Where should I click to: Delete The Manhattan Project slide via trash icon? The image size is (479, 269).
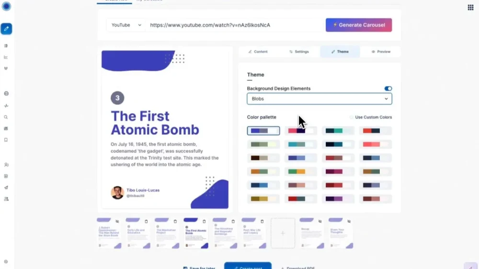175,222
